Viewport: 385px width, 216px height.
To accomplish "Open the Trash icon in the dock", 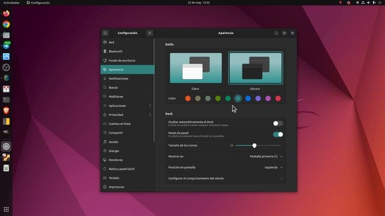I will tap(6, 168).
